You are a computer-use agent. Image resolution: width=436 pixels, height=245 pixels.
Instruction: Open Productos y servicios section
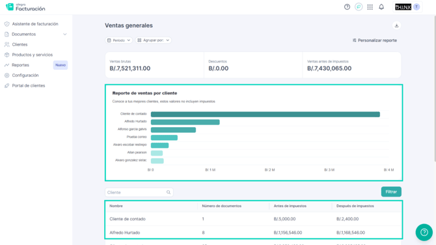tap(32, 55)
